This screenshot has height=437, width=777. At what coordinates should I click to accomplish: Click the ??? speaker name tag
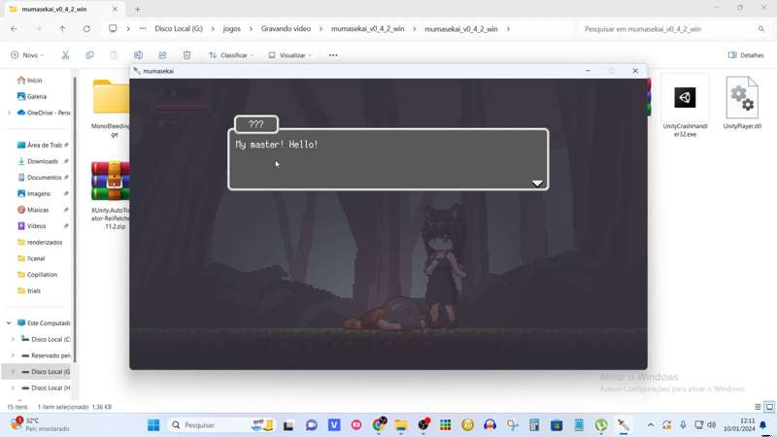pyautogui.click(x=256, y=124)
